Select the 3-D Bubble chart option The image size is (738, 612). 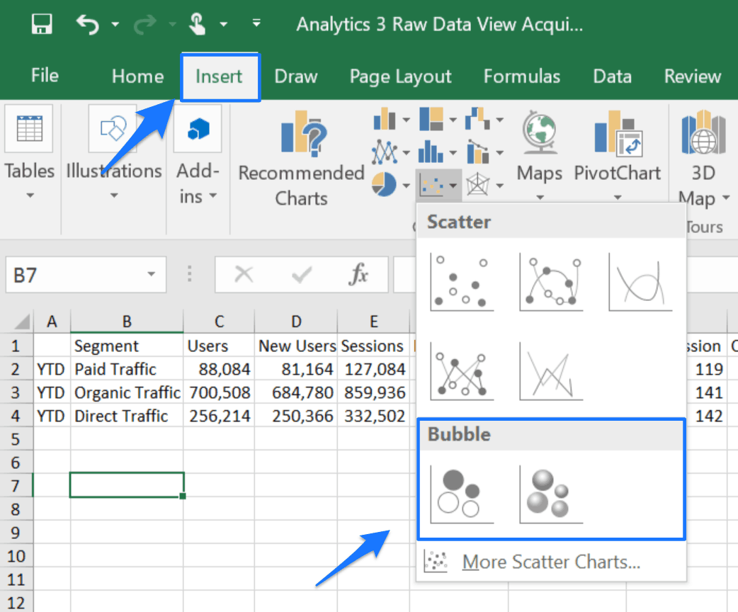(x=551, y=494)
